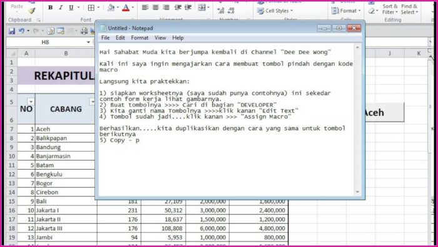Click the Quick Print printer icon

click(x=84, y=31)
